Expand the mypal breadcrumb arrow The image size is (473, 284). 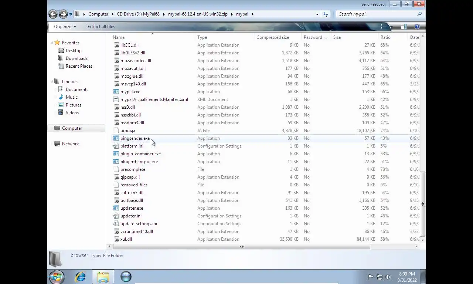253,14
